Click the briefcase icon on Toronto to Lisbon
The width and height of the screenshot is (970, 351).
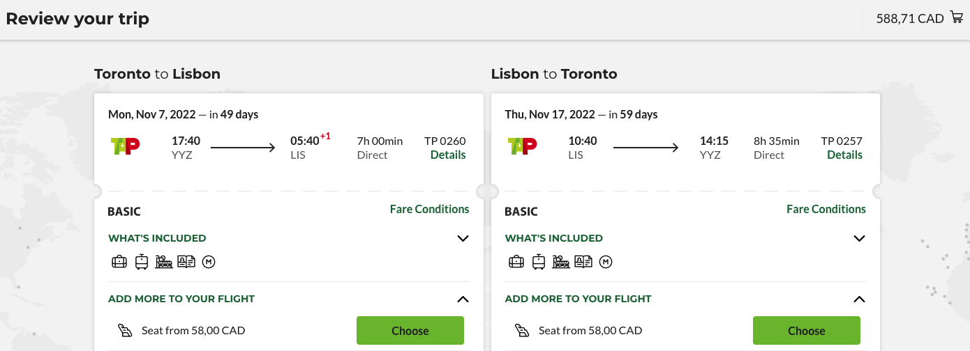[119, 262]
